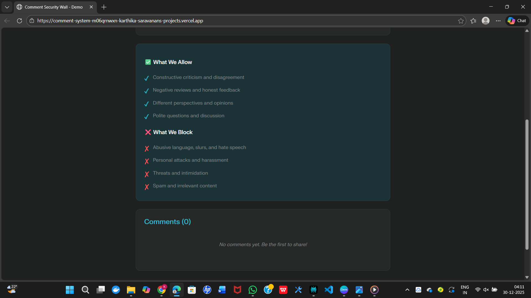Screen dimensions: 531x298
Task: Open Settings and more ellipsis menu
Action: 498,21
